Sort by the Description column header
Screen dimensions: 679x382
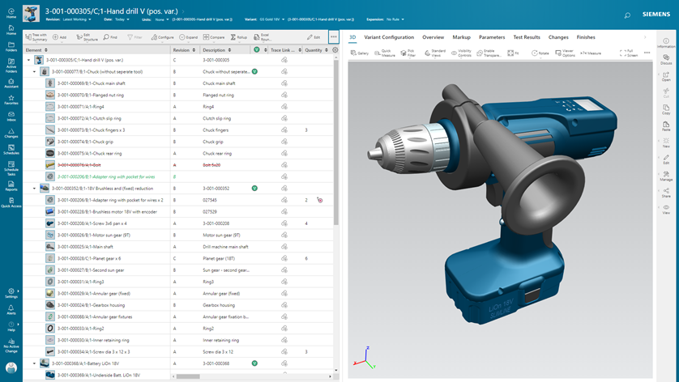tap(217, 50)
